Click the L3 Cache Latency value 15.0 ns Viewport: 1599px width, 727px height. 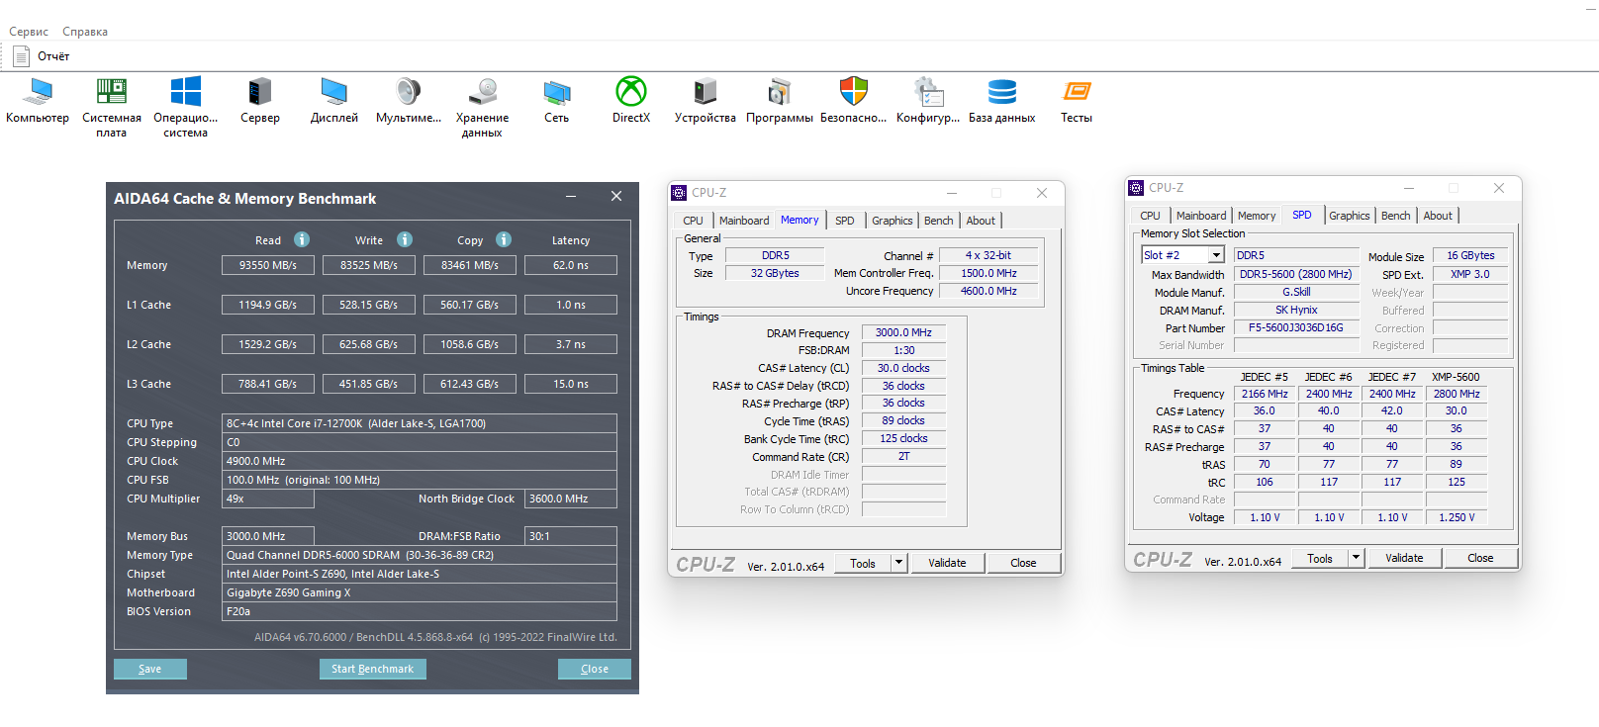point(571,384)
